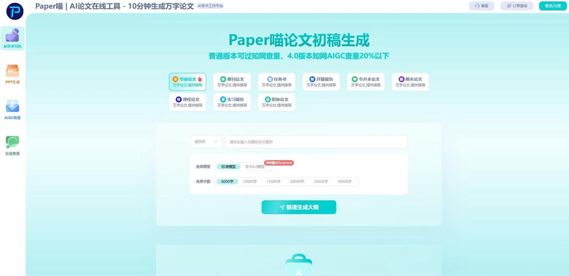
Task: Click the 毕业论文 orange icon
Action: (175, 79)
